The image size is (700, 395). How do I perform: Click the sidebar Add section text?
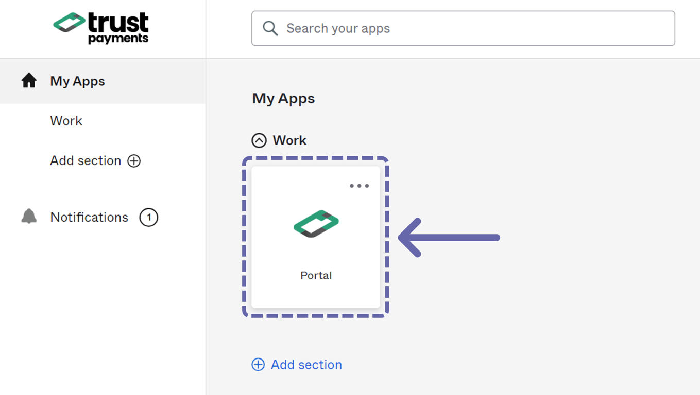pos(86,160)
